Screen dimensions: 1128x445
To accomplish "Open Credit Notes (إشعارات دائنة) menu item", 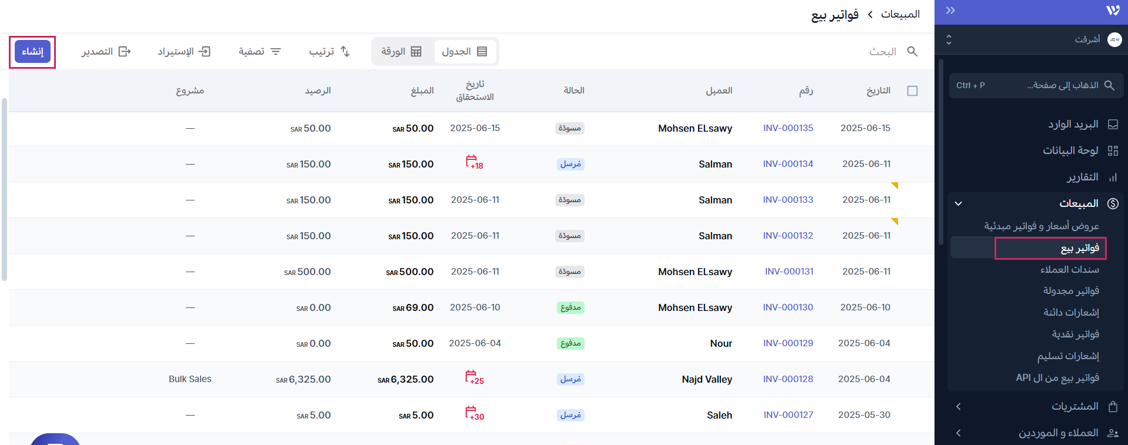I will (1071, 312).
